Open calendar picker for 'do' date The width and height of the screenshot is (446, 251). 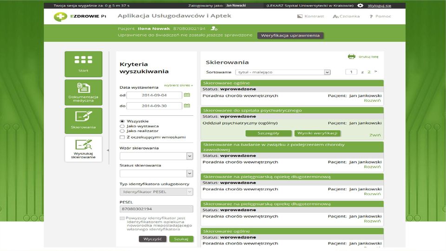pyautogui.click(x=187, y=106)
